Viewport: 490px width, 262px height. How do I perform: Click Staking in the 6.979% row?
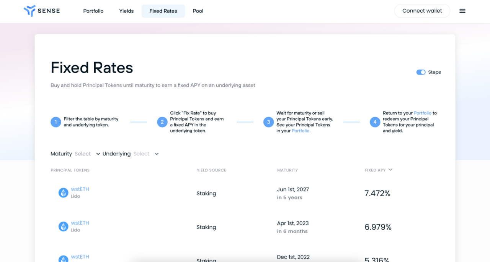pos(206,227)
